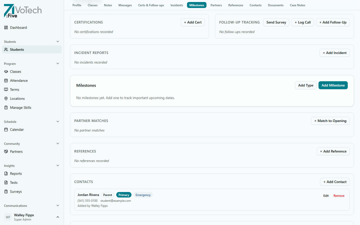360x225 pixels.
Task: Collapse the Program sidebar section
Action: click(58, 63)
